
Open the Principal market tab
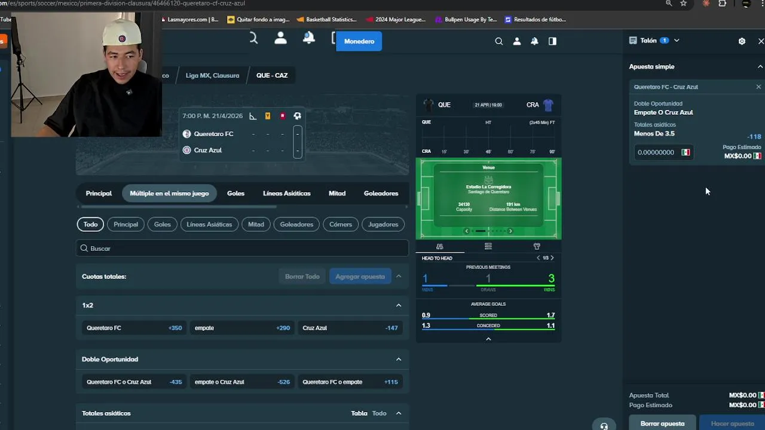click(99, 193)
